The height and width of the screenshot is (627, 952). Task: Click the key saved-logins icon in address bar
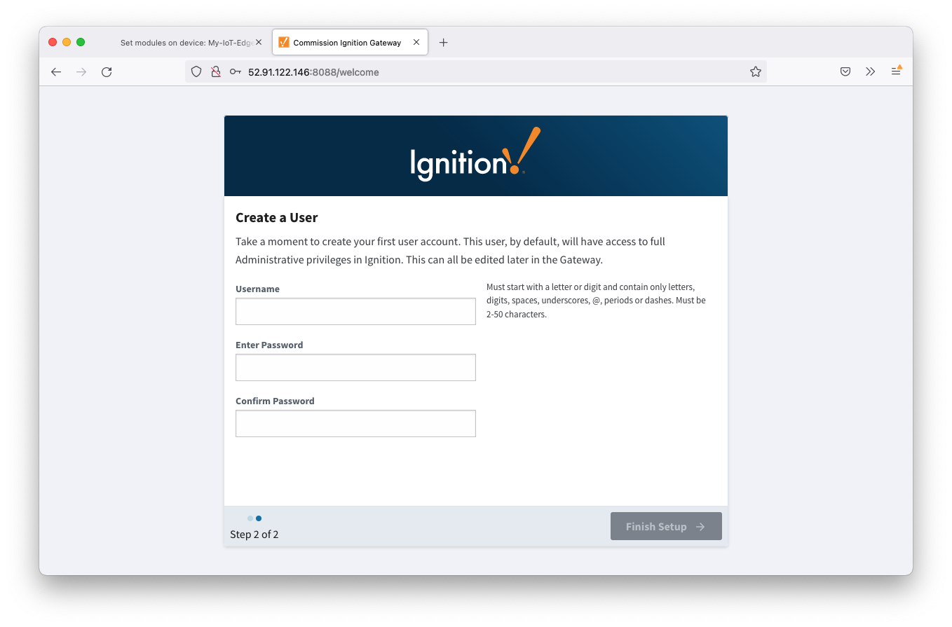point(236,71)
